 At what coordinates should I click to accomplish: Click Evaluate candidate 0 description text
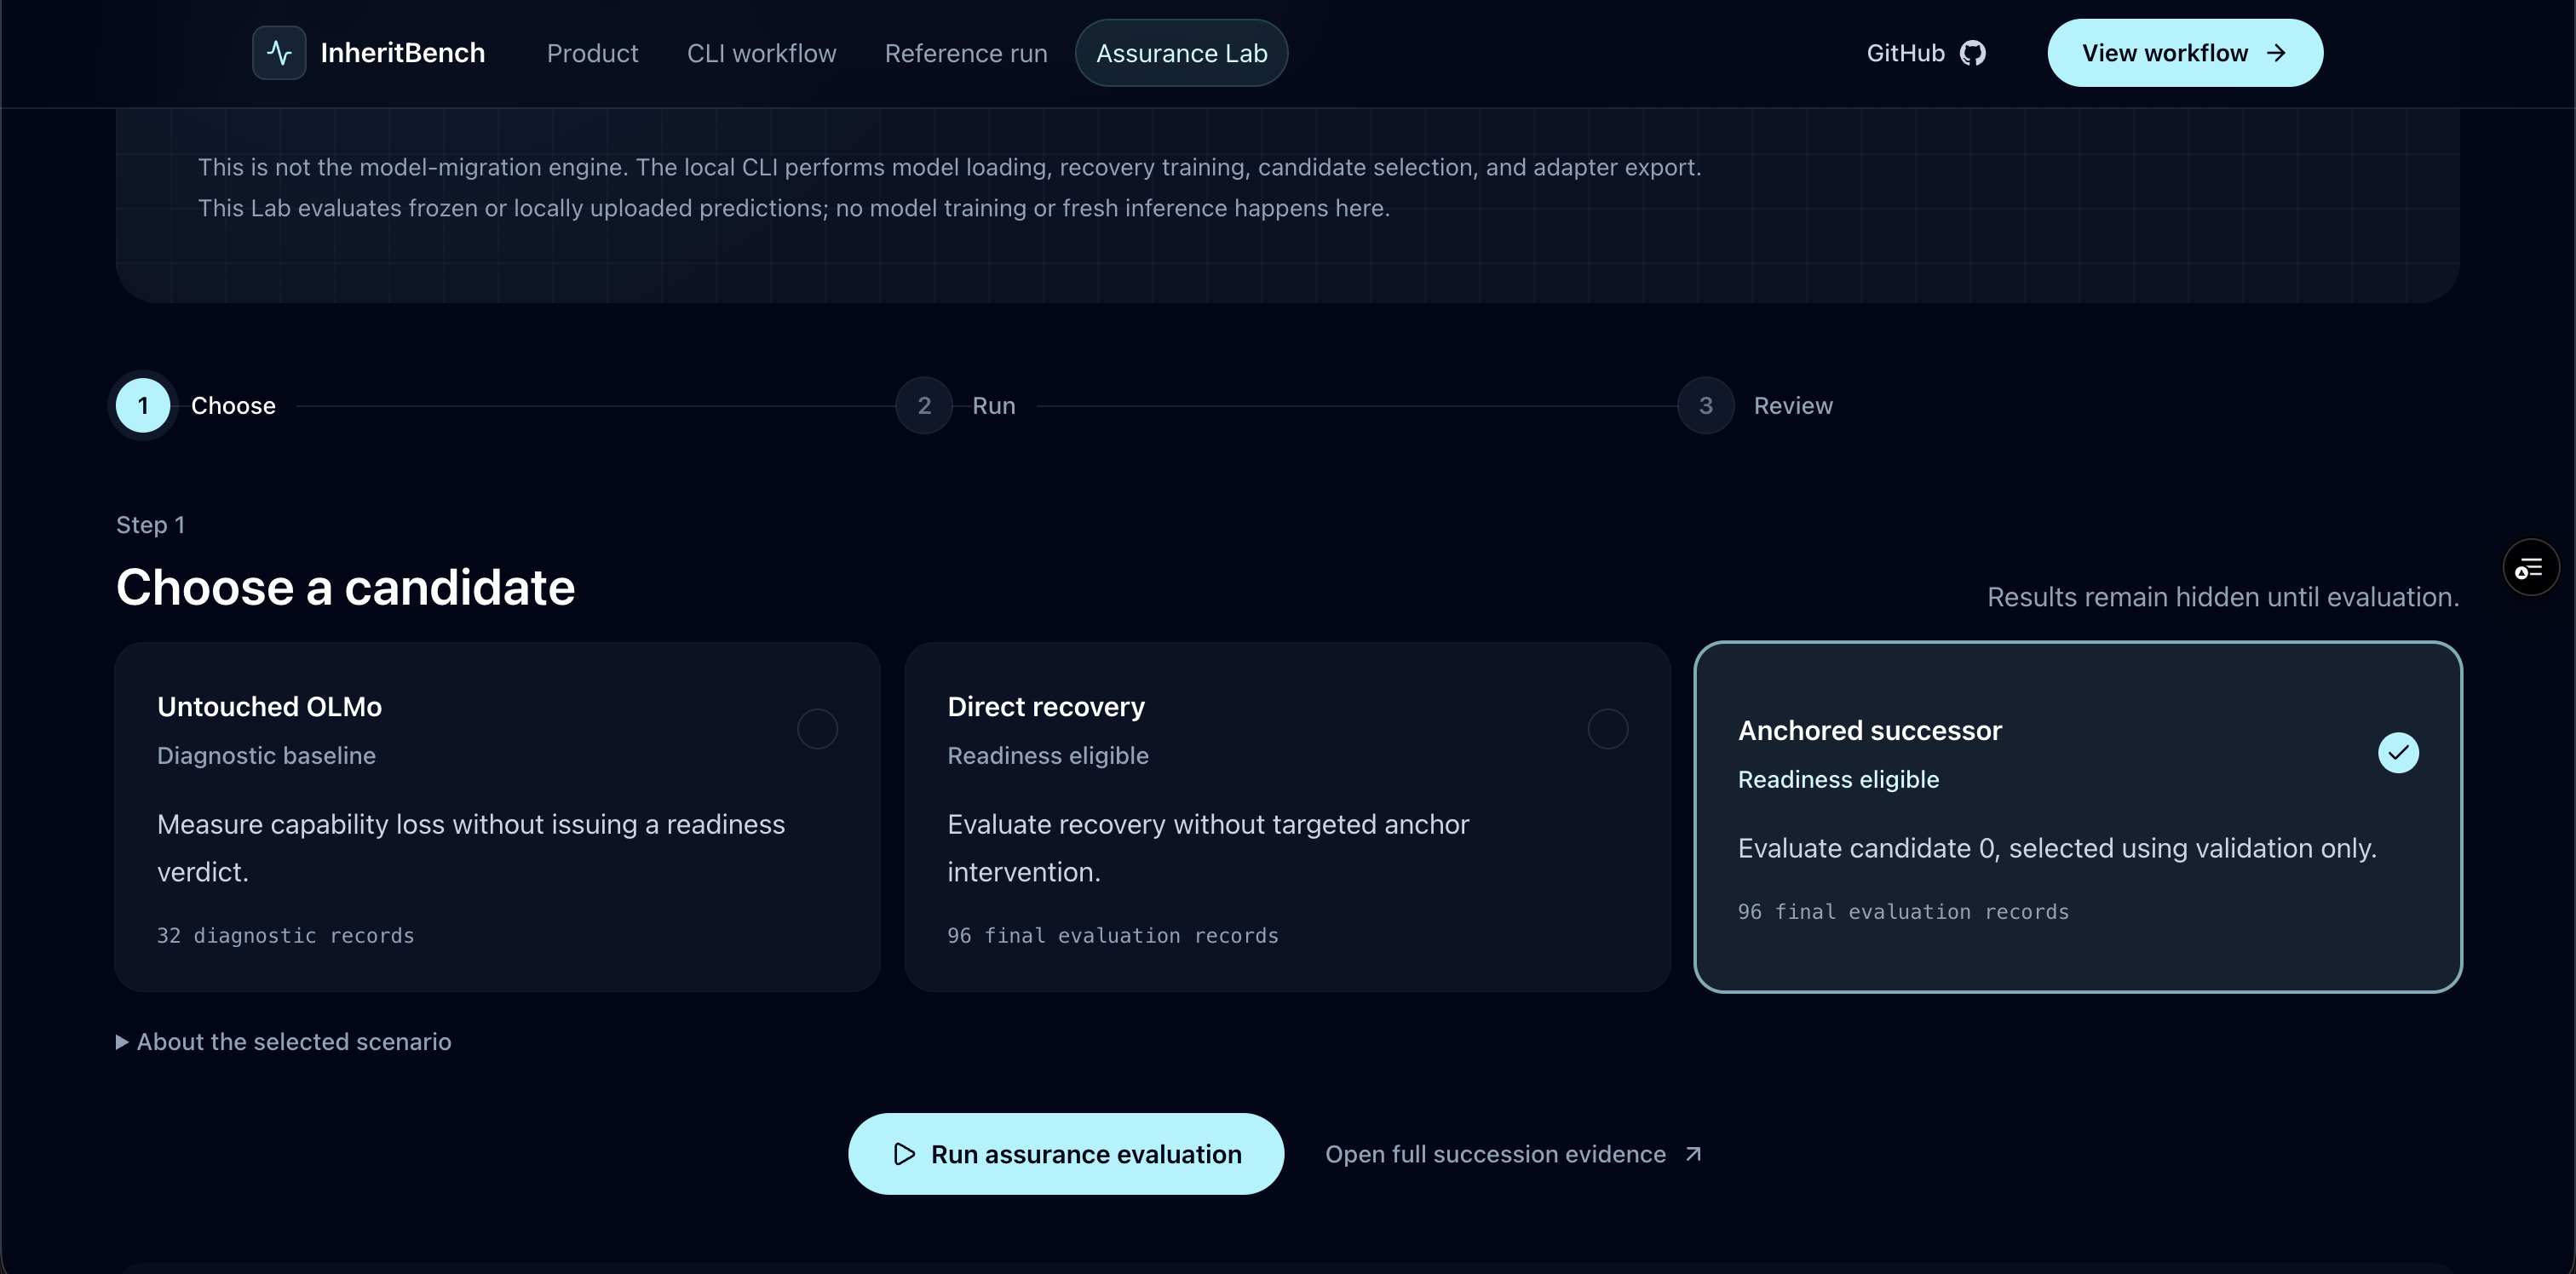(2057, 848)
